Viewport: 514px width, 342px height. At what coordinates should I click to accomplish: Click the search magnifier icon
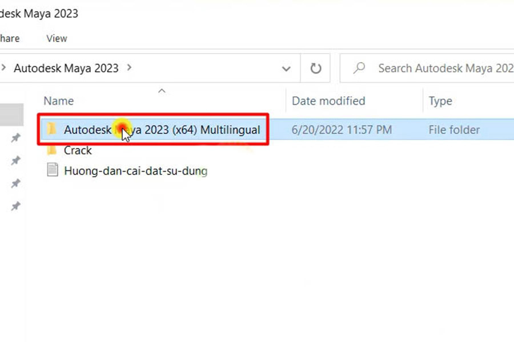(358, 68)
